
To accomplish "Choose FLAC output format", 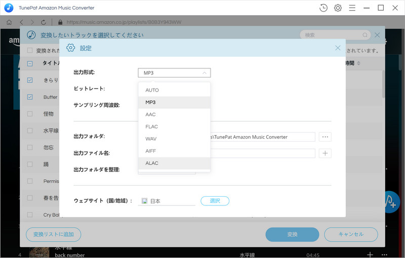I will [x=174, y=126].
